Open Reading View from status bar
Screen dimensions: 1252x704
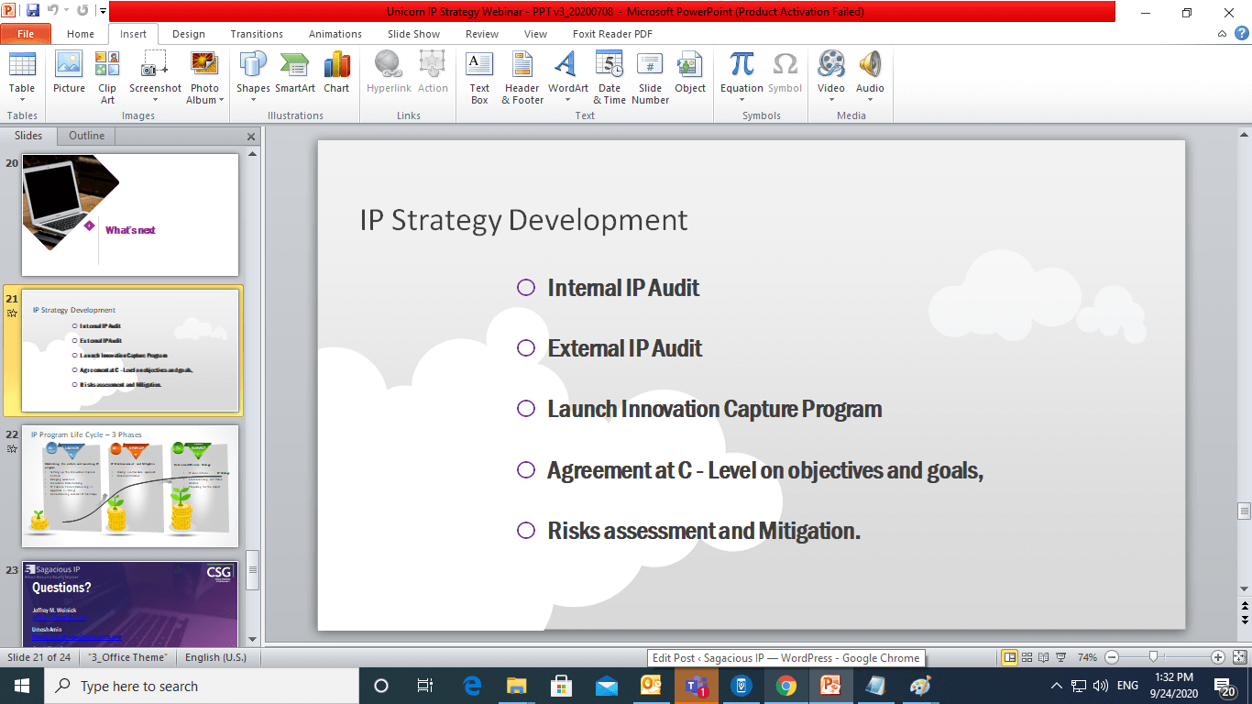pyautogui.click(x=1044, y=657)
